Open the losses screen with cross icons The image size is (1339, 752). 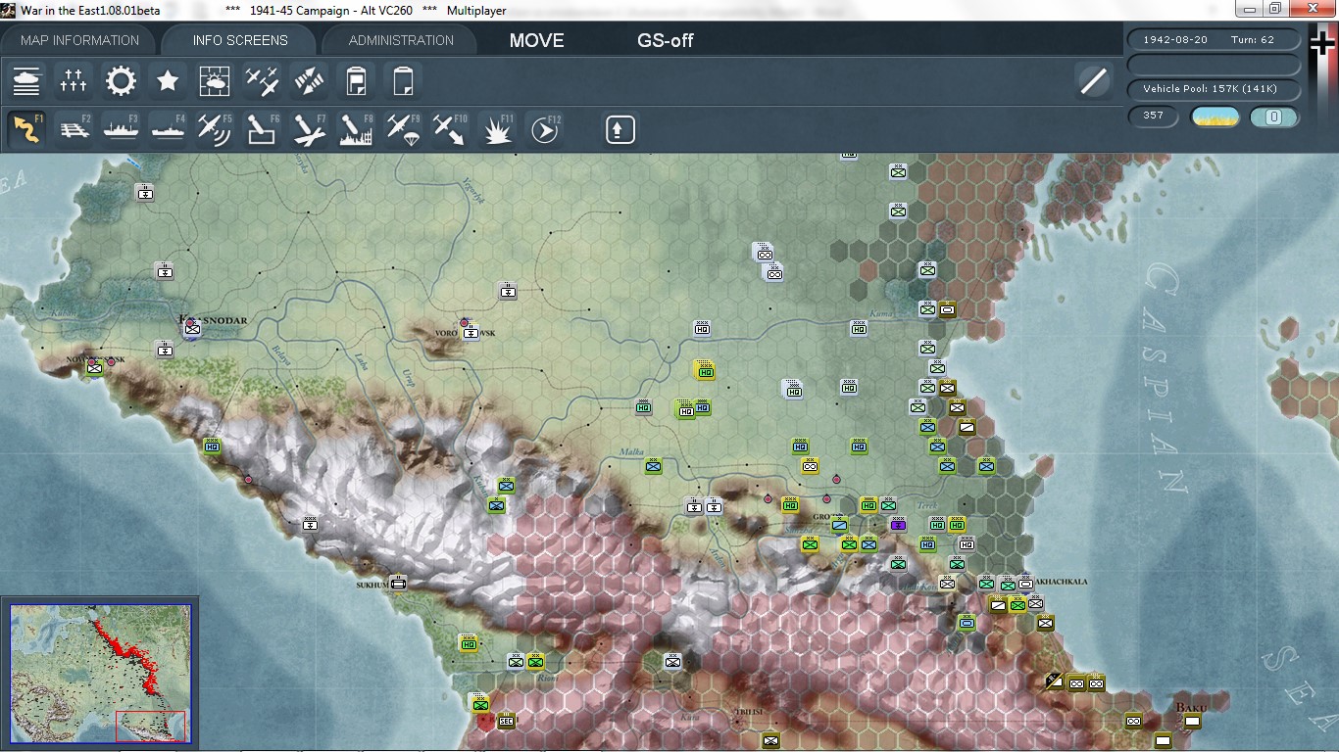click(74, 80)
